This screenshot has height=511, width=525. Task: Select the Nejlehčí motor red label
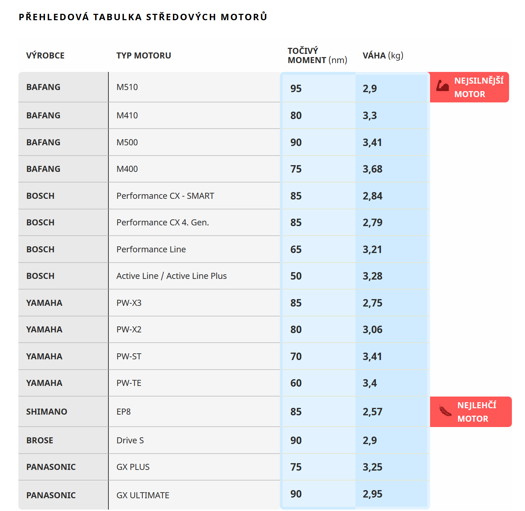pos(471,412)
